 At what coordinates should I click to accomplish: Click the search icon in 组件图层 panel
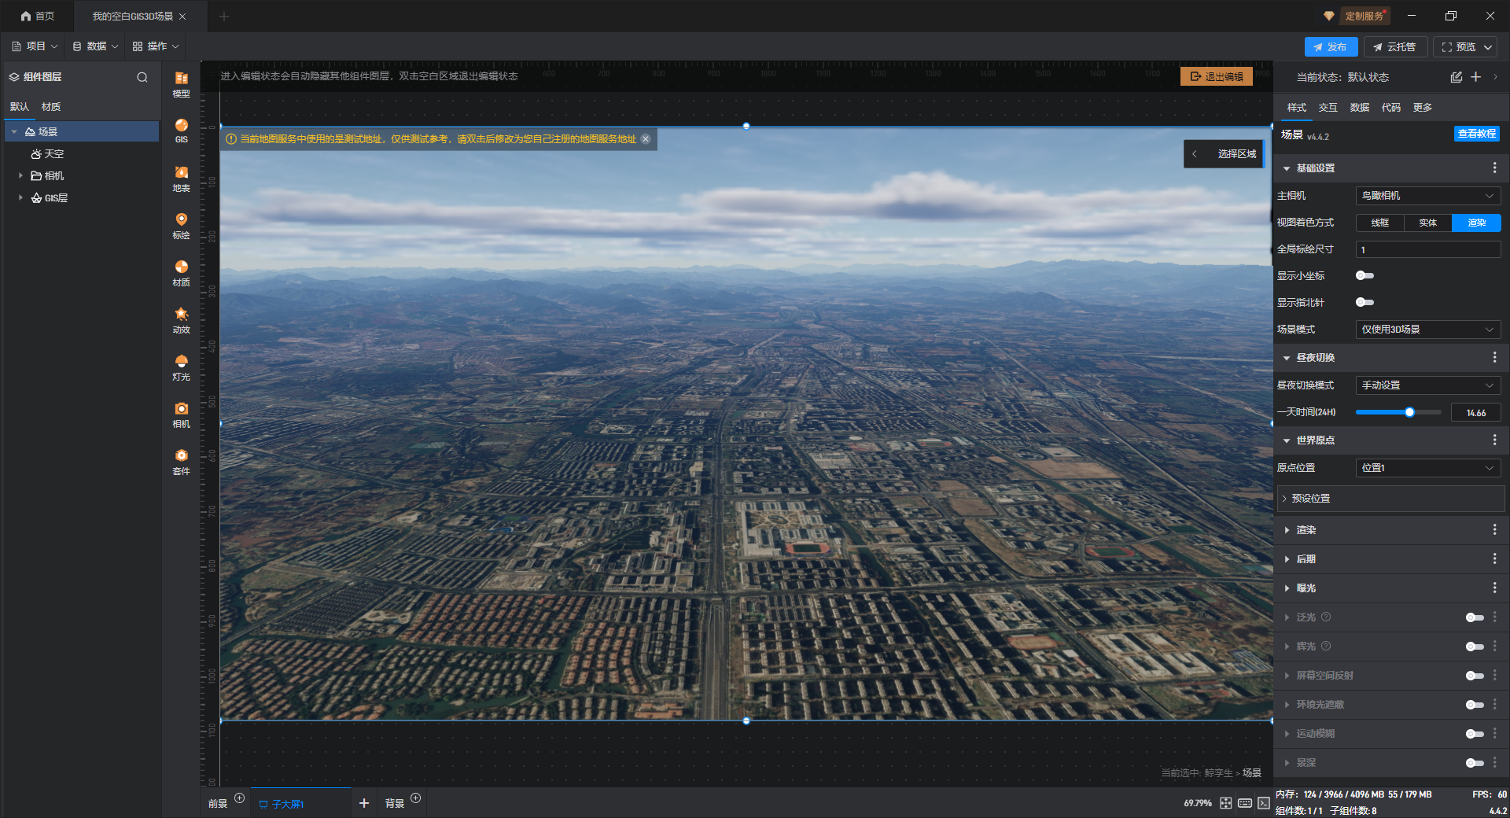click(142, 77)
